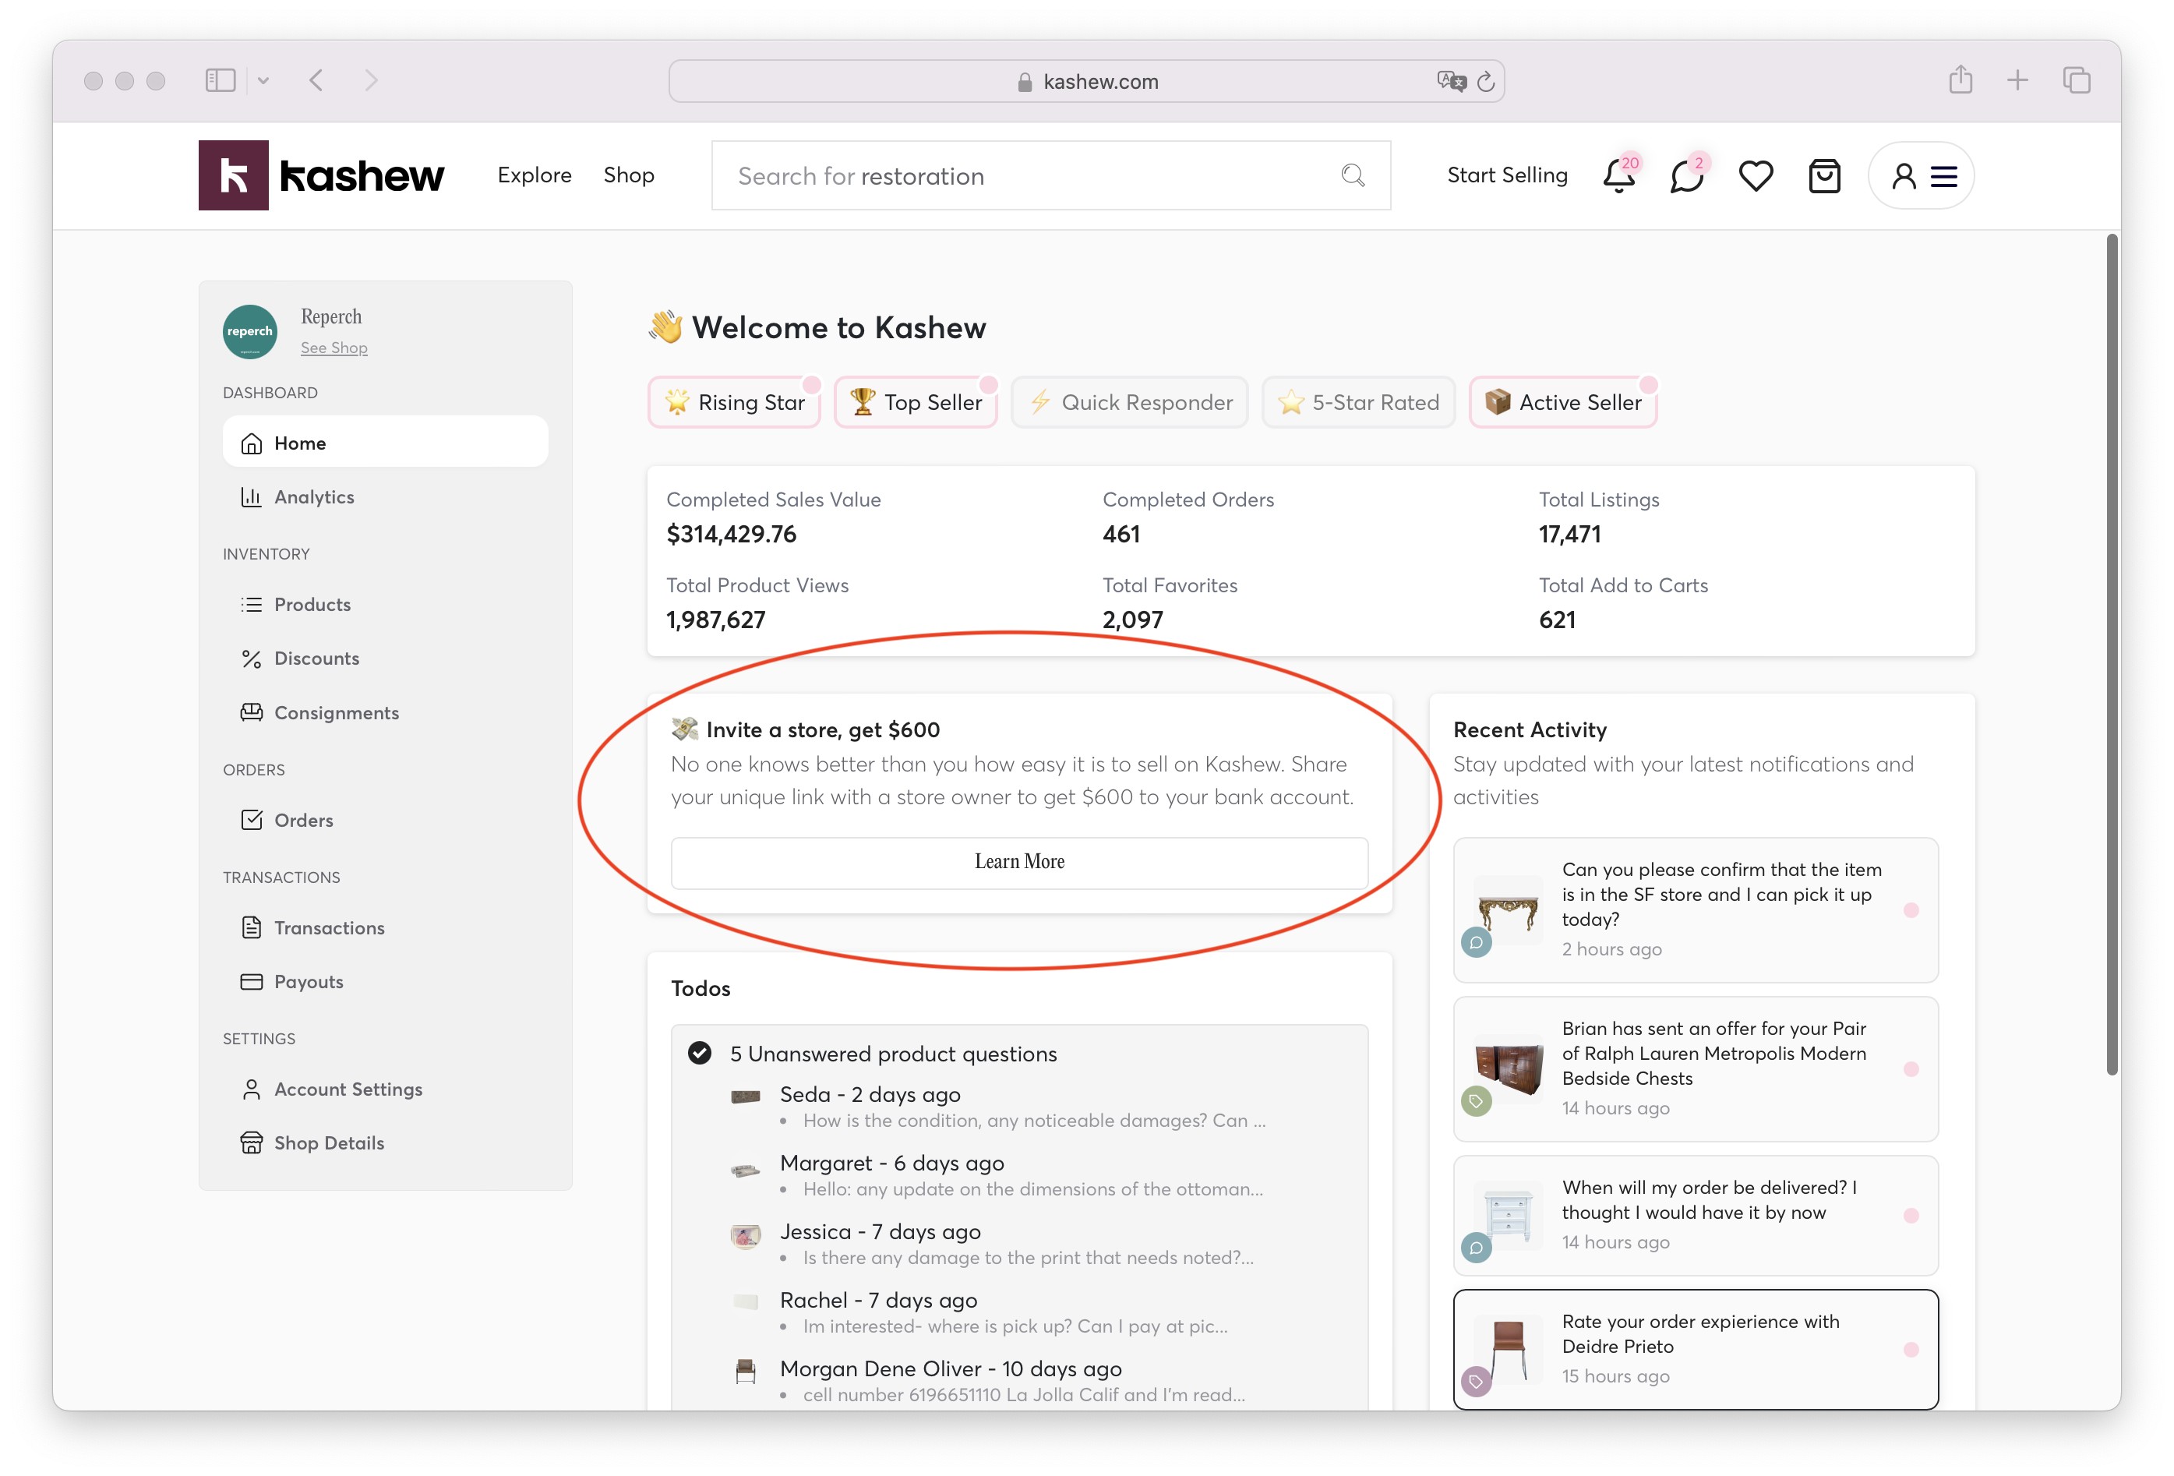Toggle the Safari sidebar icon
This screenshot has width=2174, height=1476.
pyautogui.click(x=220, y=80)
